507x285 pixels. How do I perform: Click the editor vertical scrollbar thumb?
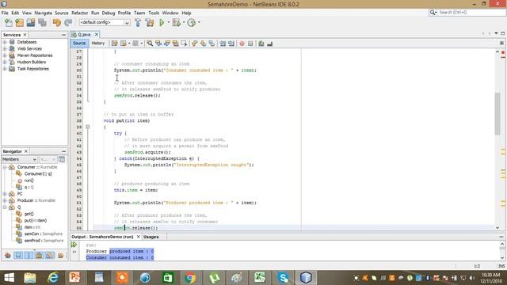497,114
